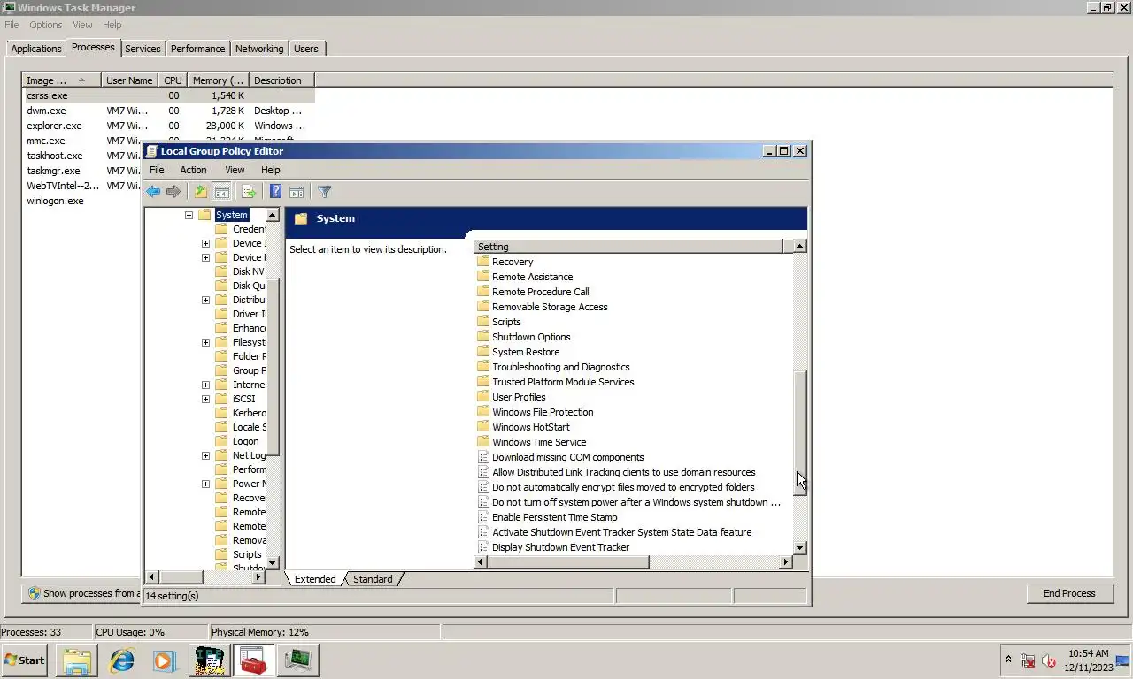Viewport: 1133px width, 679px height.
Task: Click the muted volume tray icon
Action: (1049, 660)
